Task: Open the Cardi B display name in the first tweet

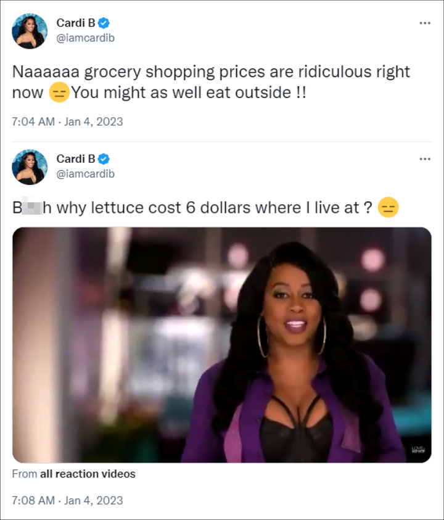Action: click(x=76, y=23)
